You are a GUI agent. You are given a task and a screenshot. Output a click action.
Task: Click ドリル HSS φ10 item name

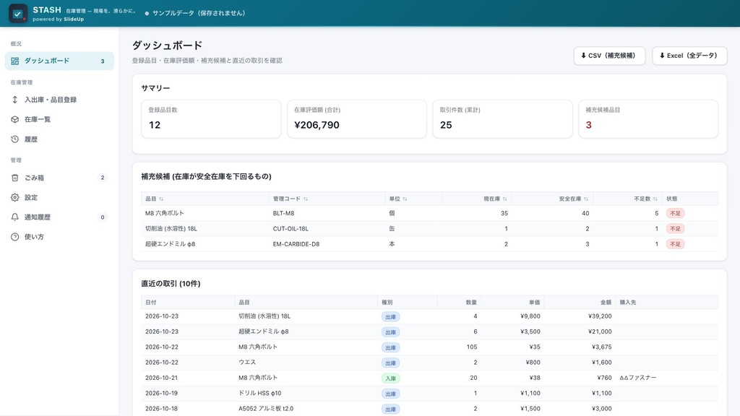coord(260,393)
